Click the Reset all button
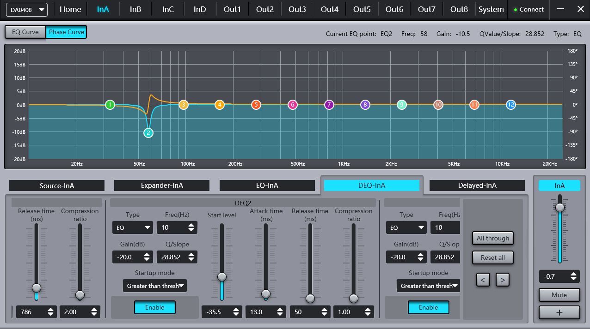 click(493, 257)
